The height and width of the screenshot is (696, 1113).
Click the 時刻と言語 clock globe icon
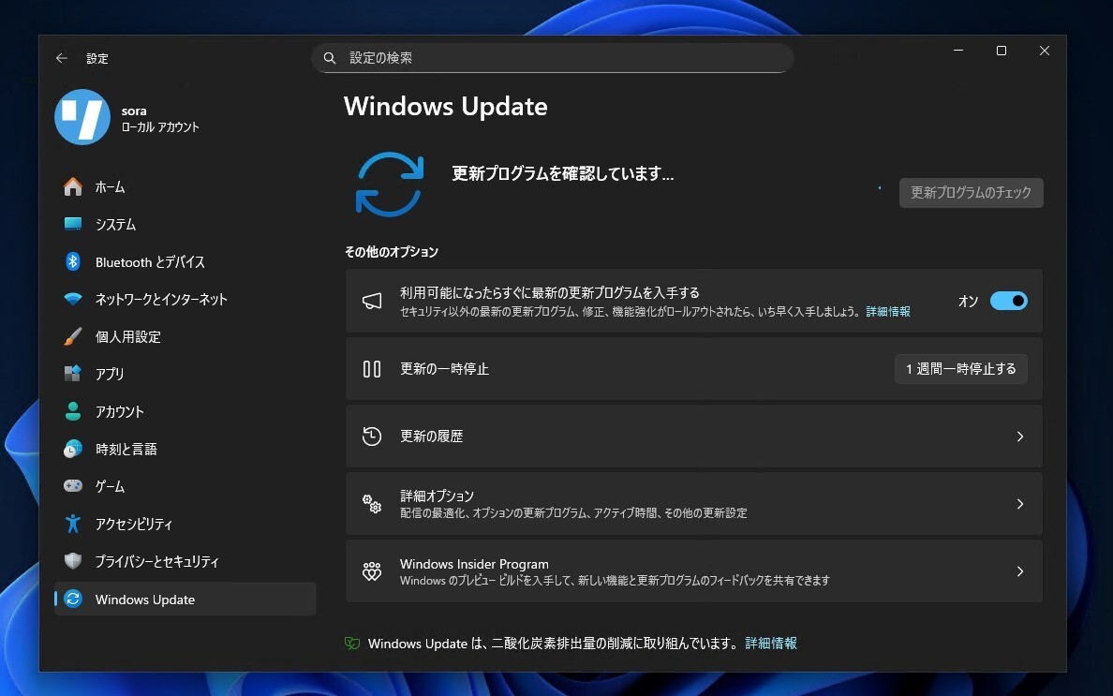[72, 449]
